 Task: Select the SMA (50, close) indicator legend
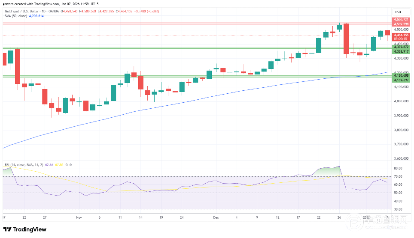[x=15, y=16]
